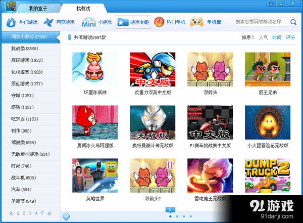303x223 pixels.
Task: Open 双箭头 game thumbnail
Action: tap(210, 69)
